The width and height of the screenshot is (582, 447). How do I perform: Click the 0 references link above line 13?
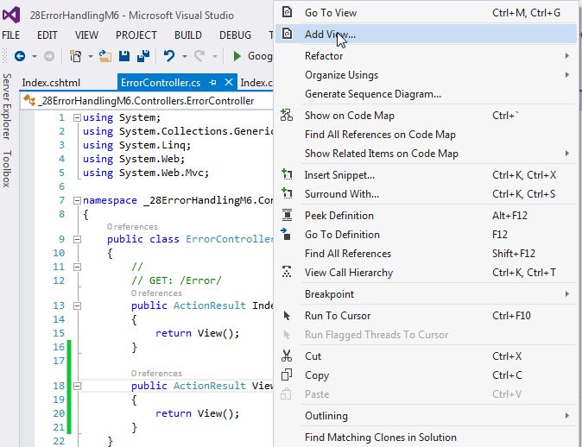pyautogui.click(x=156, y=293)
